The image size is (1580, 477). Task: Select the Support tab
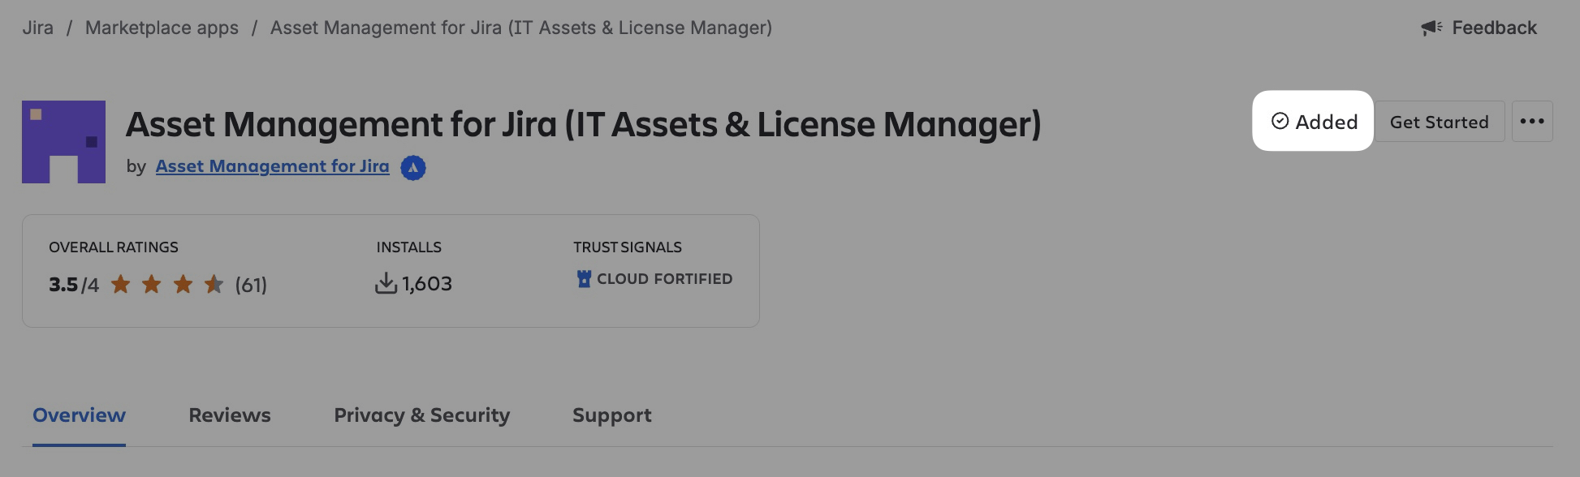coord(611,415)
